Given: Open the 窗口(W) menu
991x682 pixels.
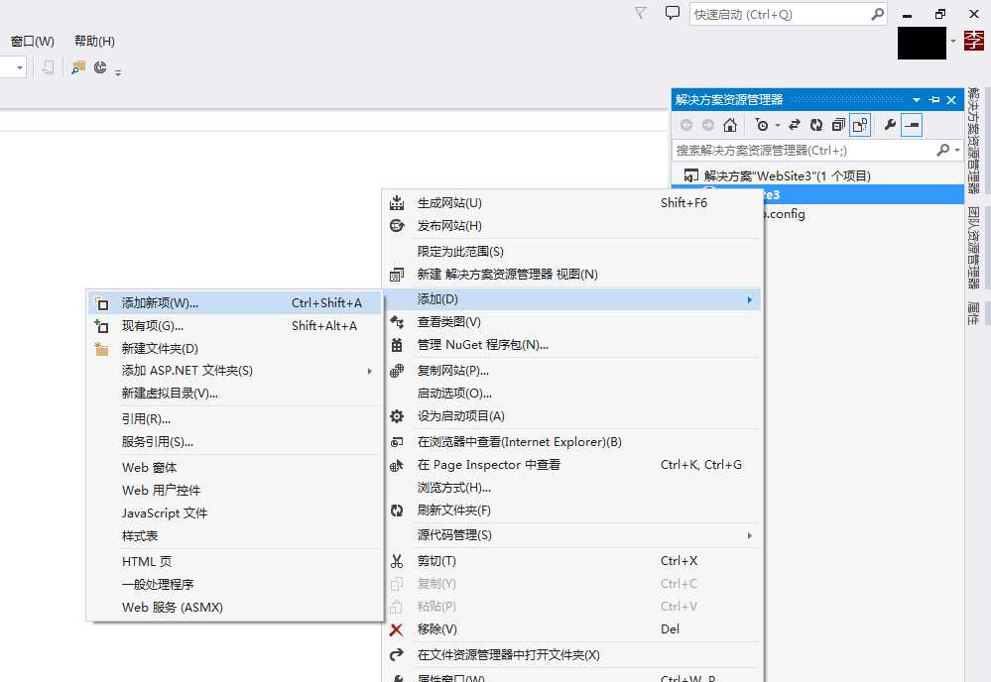Looking at the screenshot, I should (x=33, y=41).
